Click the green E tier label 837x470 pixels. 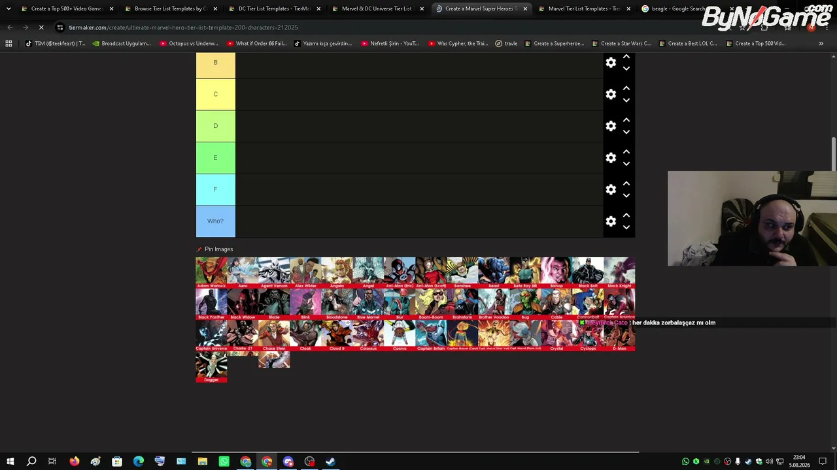coord(216,158)
